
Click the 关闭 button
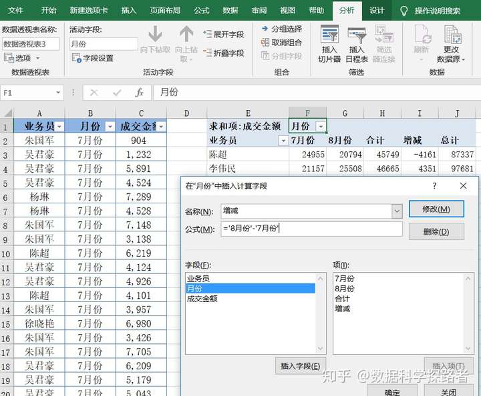pos(448,391)
